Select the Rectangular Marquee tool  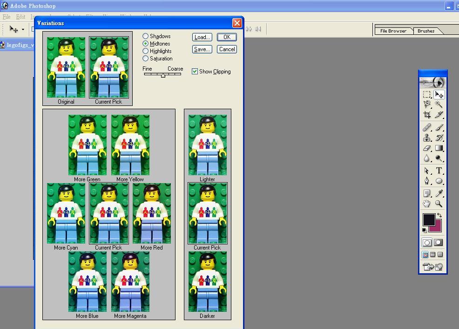tap(427, 94)
